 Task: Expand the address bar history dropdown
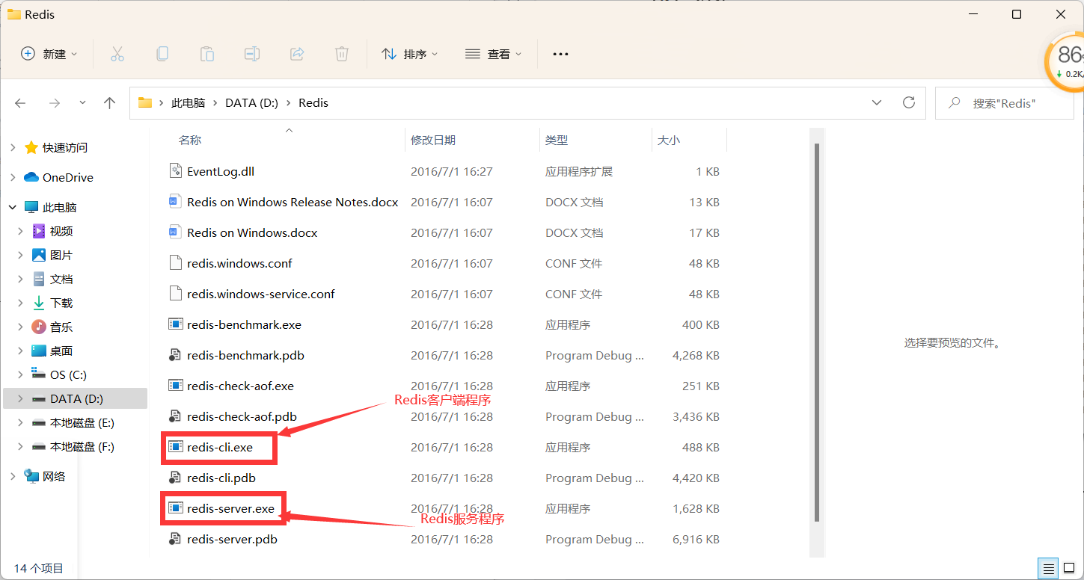point(877,102)
